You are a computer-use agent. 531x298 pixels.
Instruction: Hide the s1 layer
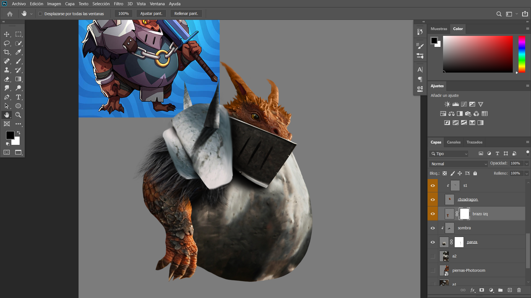pos(433,186)
